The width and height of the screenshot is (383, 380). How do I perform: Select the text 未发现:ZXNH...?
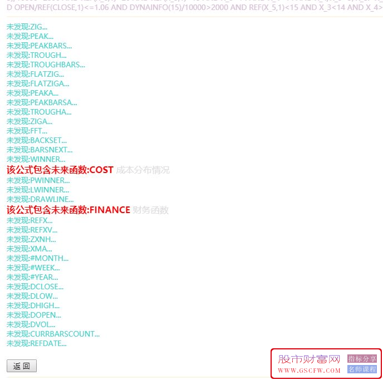(x=31, y=239)
